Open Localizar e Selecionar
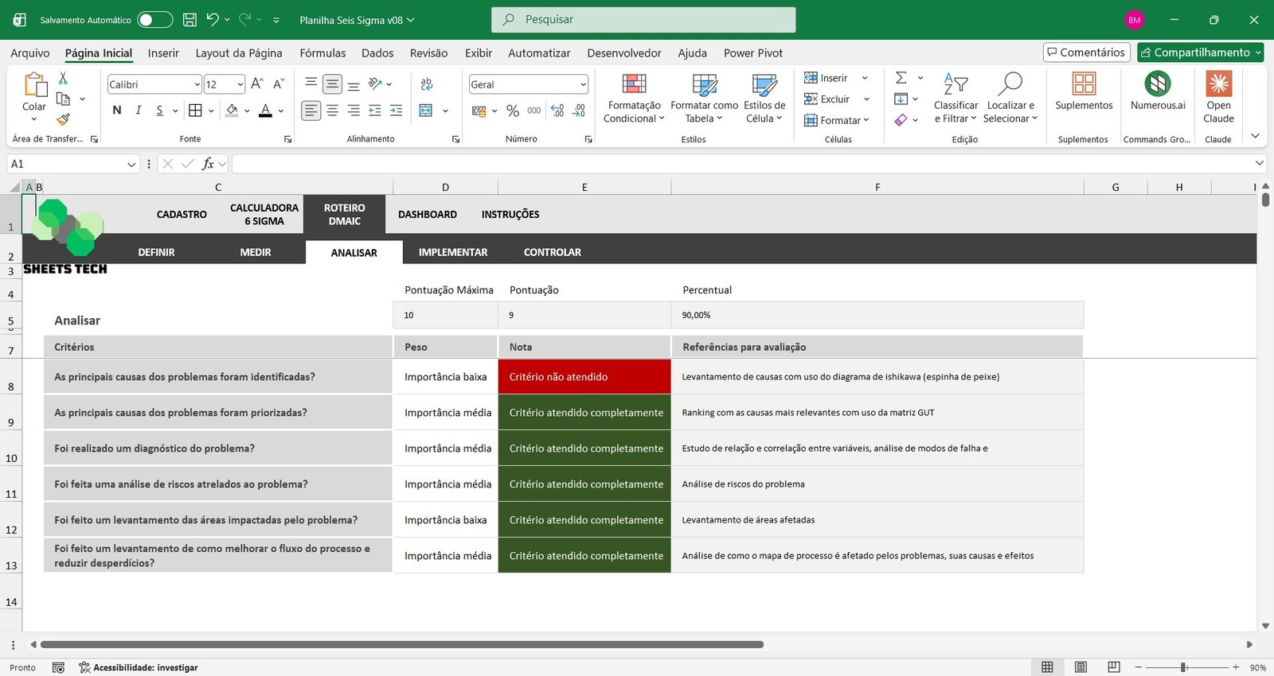This screenshot has width=1274, height=676. 1010,99
